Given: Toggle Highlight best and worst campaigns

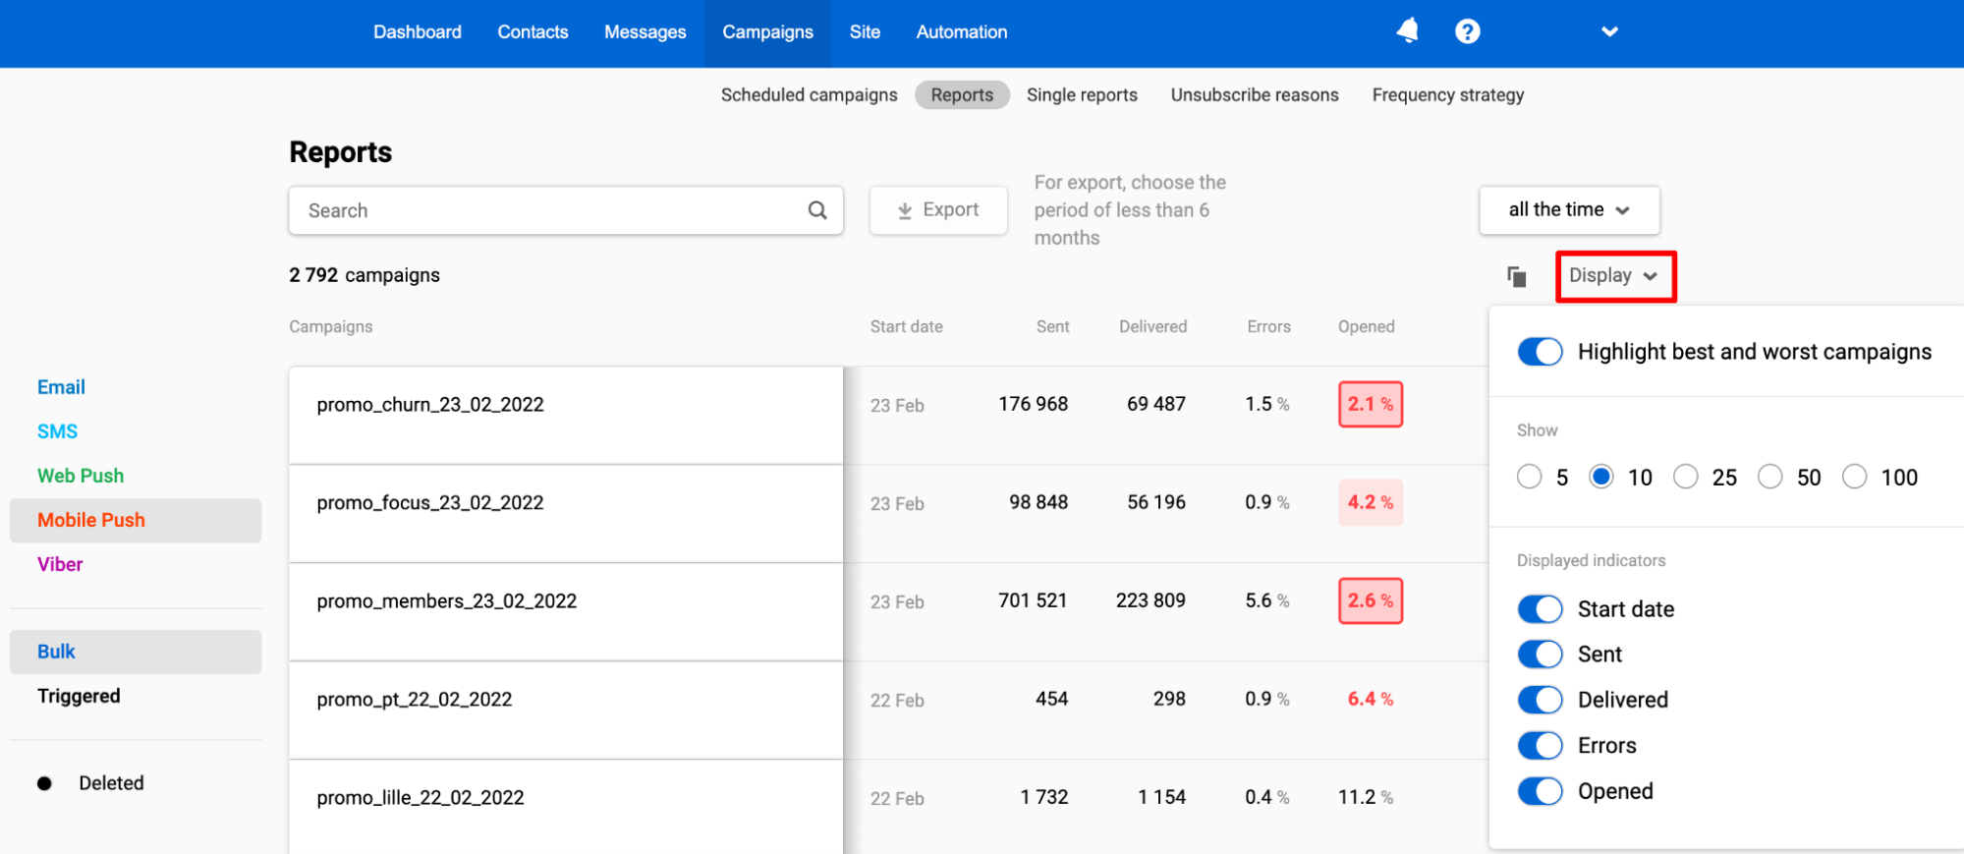Looking at the screenshot, I should click(1540, 352).
